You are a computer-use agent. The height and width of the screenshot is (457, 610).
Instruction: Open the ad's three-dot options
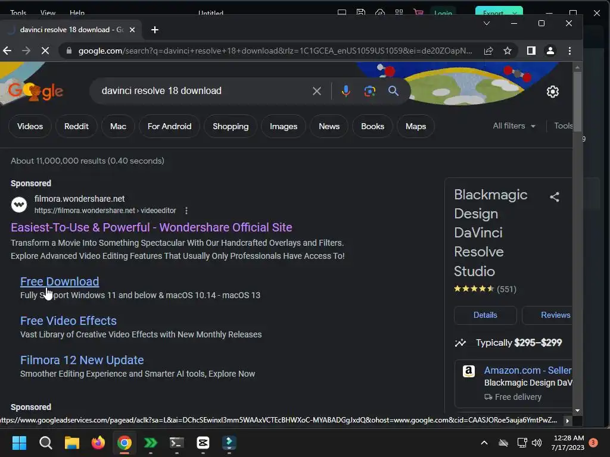click(186, 211)
